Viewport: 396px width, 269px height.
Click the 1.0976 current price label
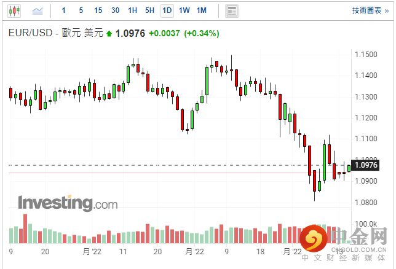[365, 165]
